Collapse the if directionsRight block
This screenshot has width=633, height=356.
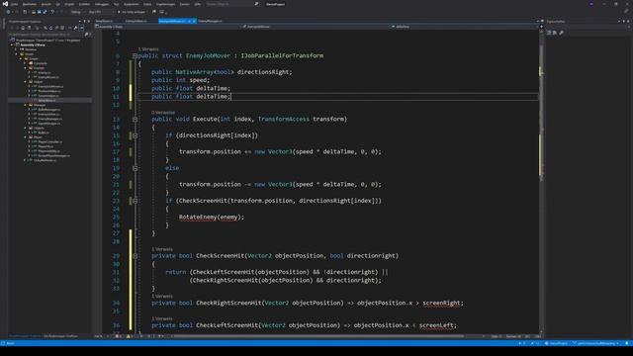tap(136, 135)
